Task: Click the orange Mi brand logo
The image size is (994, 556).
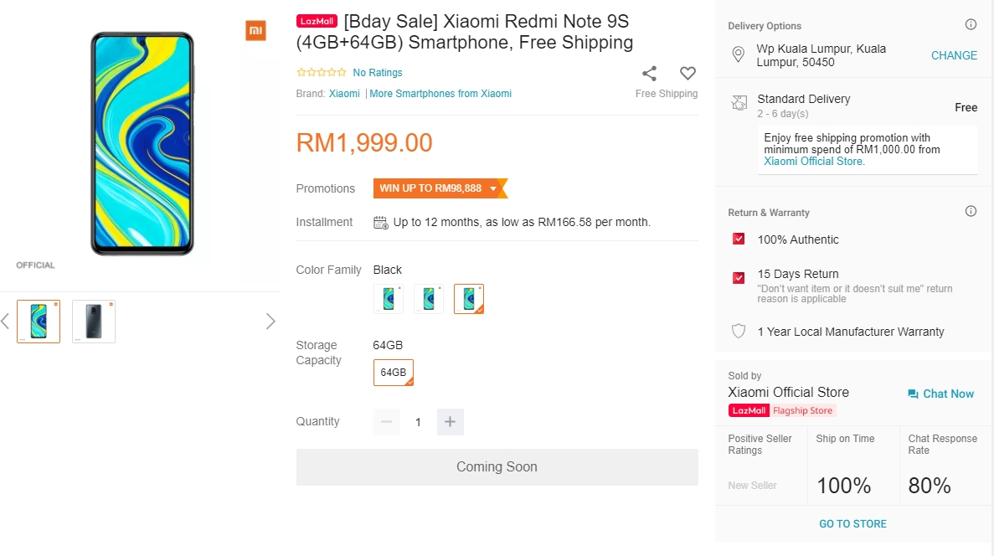Action: (x=255, y=31)
